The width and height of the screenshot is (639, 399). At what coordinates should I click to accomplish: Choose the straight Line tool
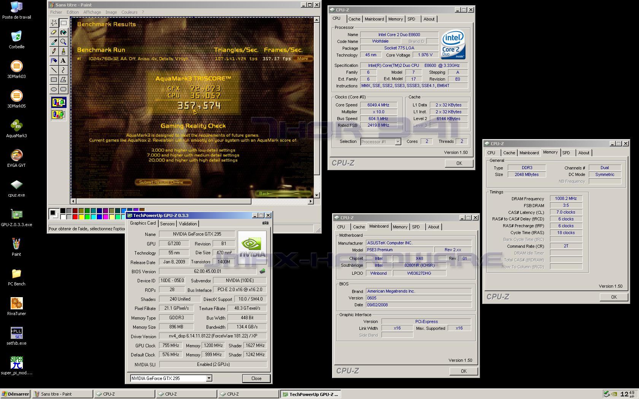coord(54,70)
